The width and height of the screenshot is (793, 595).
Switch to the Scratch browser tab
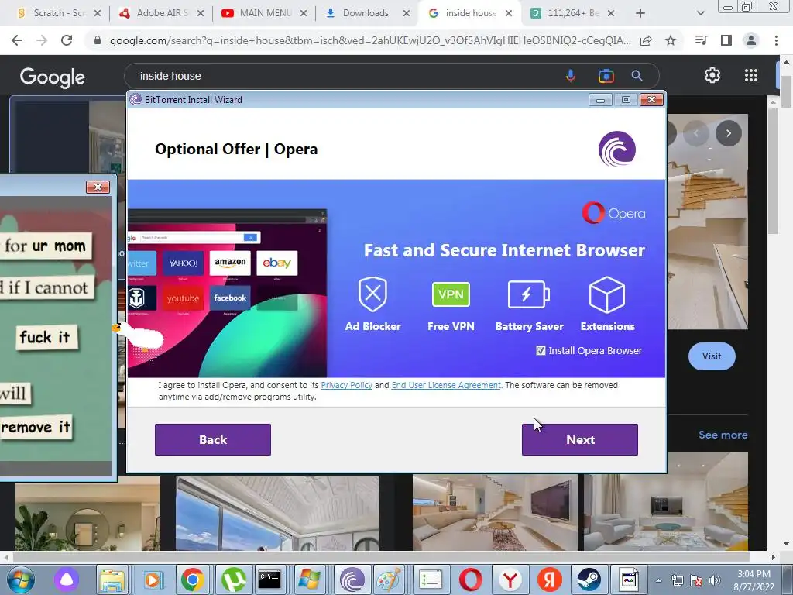click(59, 13)
